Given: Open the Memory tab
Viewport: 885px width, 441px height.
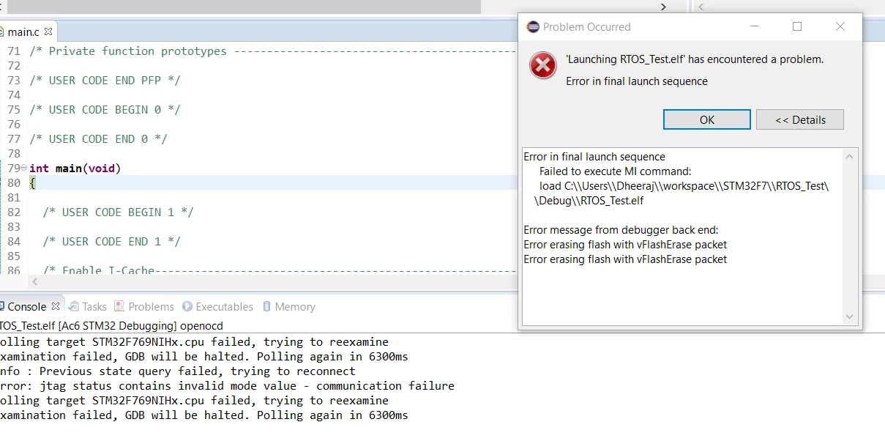Looking at the screenshot, I should (295, 306).
